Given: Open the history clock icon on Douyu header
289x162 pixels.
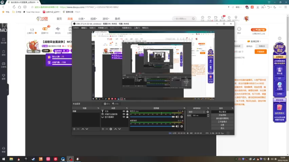Looking at the screenshot, I should [203, 18].
